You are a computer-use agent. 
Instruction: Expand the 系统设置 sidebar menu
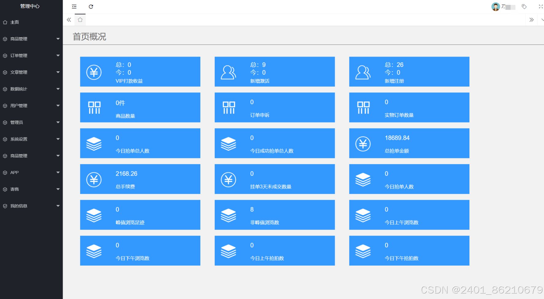point(31,139)
